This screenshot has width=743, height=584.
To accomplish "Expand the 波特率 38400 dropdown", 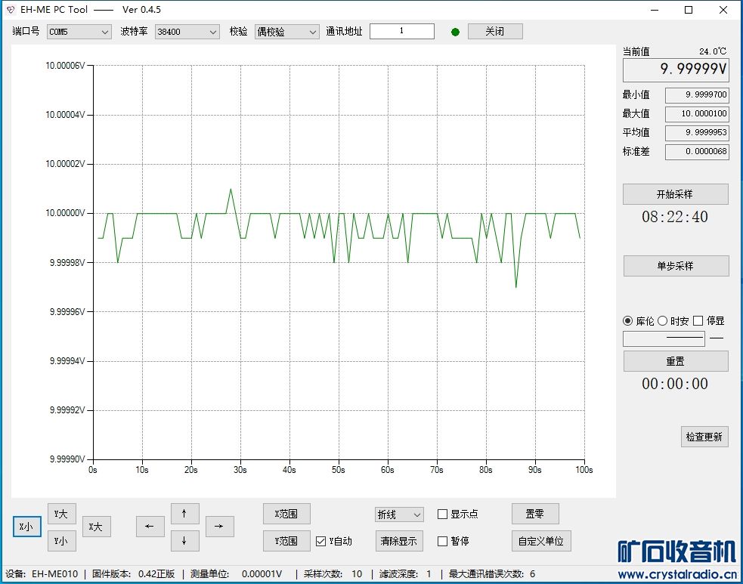I will 187,32.
